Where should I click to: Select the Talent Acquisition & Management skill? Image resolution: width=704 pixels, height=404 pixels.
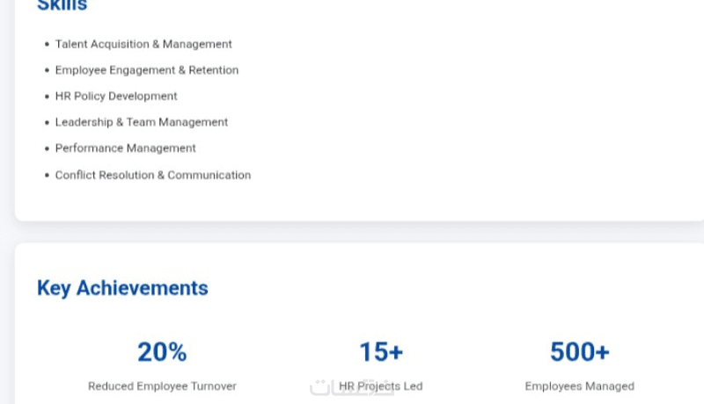pyautogui.click(x=143, y=44)
